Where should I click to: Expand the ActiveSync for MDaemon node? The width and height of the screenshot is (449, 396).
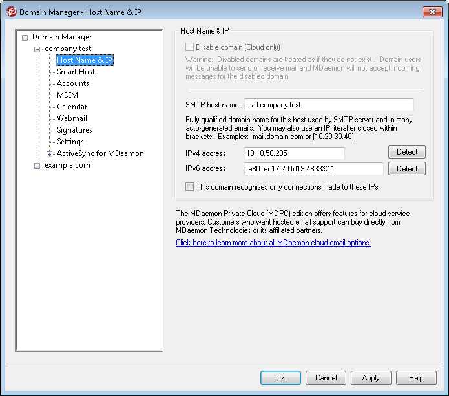click(x=49, y=154)
